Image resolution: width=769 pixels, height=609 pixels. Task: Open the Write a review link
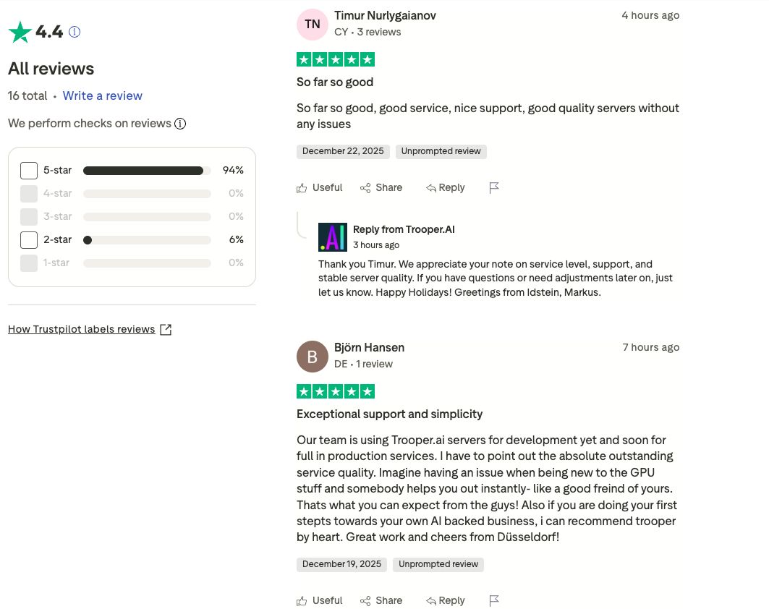(x=102, y=95)
